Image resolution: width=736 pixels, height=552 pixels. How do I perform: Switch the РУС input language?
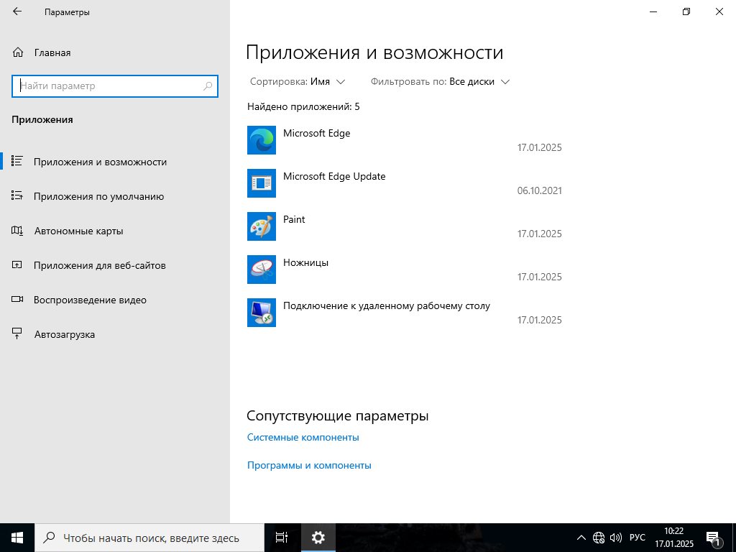click(x=637, y=538)
